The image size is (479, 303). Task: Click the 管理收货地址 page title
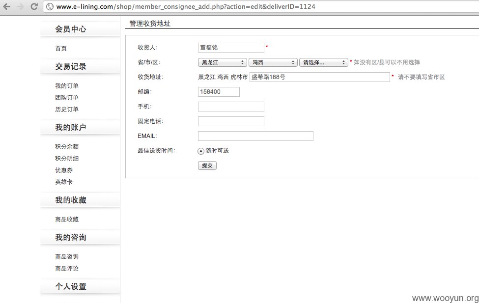click(150, 24)
